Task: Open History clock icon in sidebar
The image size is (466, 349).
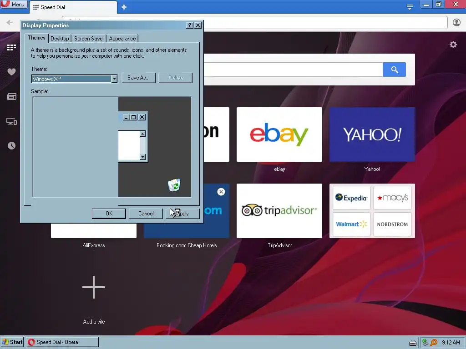Action: 11,146
